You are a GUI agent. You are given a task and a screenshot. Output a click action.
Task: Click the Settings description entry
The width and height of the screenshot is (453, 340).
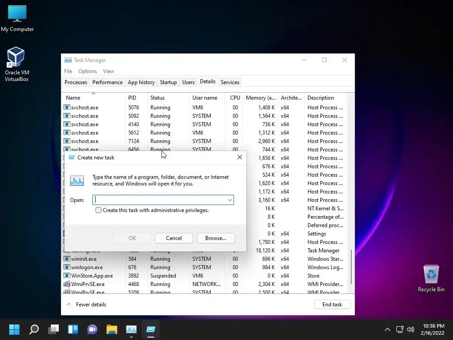click(317, 233)
